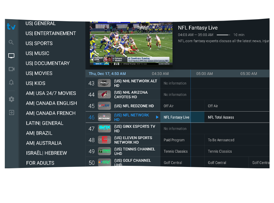This screenshot has width=274, height=203.
Task: Click the NFL Fantasy Live title heading
Action: click(x=198, y=28)
